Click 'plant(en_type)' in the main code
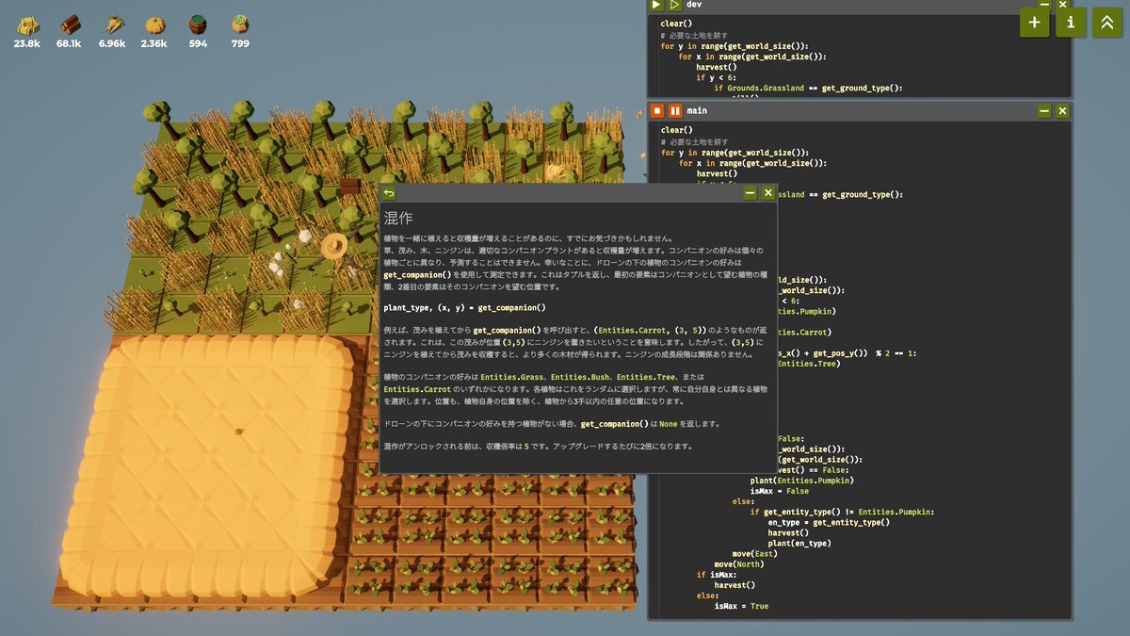Image resolution: width=1130 pixels, height=636 pixels. pyautogui.click(x=799, y=544)
